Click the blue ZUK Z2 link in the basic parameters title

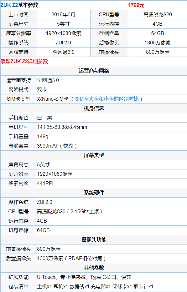point(9,5)
